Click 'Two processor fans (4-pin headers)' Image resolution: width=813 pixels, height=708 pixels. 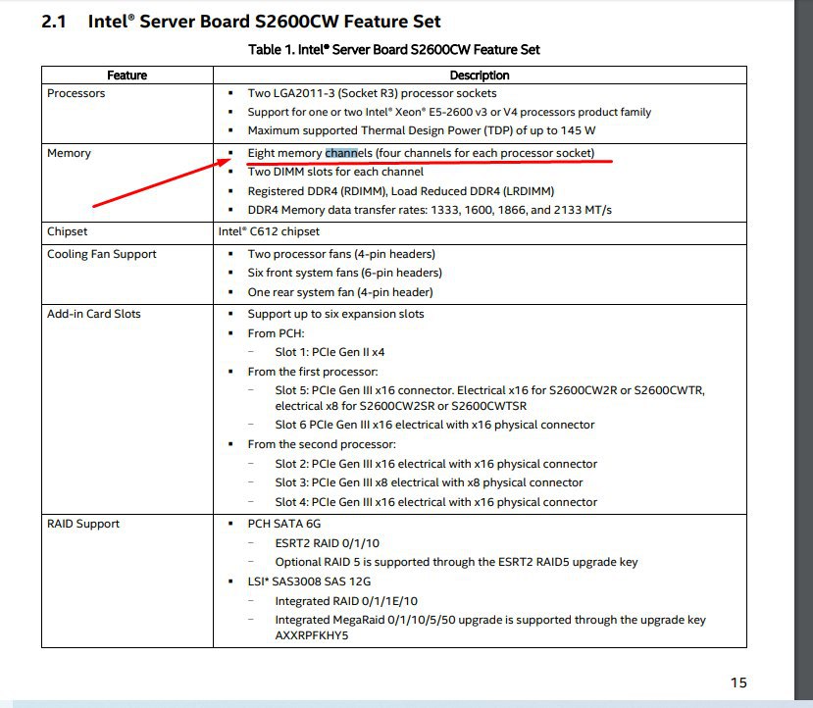341,254
